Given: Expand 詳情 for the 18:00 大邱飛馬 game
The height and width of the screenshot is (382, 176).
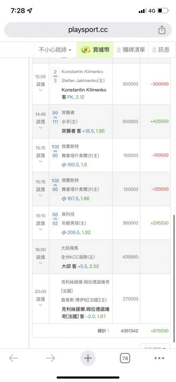Looking at the screenshot, I should pos(41,257).
